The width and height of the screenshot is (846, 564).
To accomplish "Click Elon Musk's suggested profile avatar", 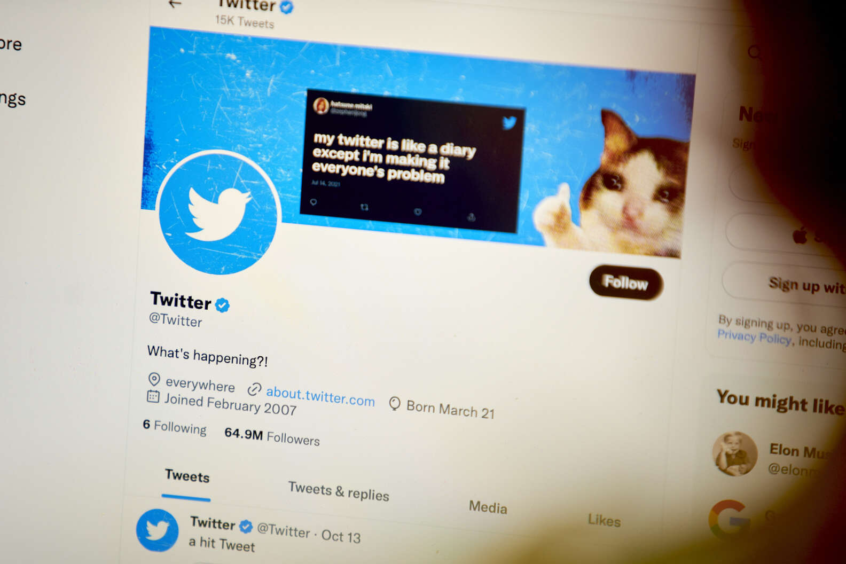I will click(735, 454).
